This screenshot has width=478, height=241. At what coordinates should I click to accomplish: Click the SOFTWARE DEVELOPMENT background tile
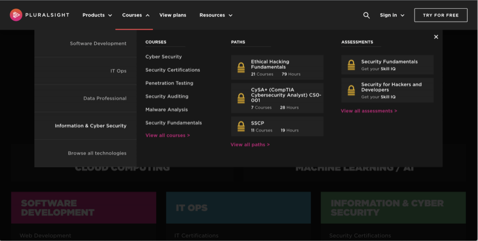[x=84, y=207]
